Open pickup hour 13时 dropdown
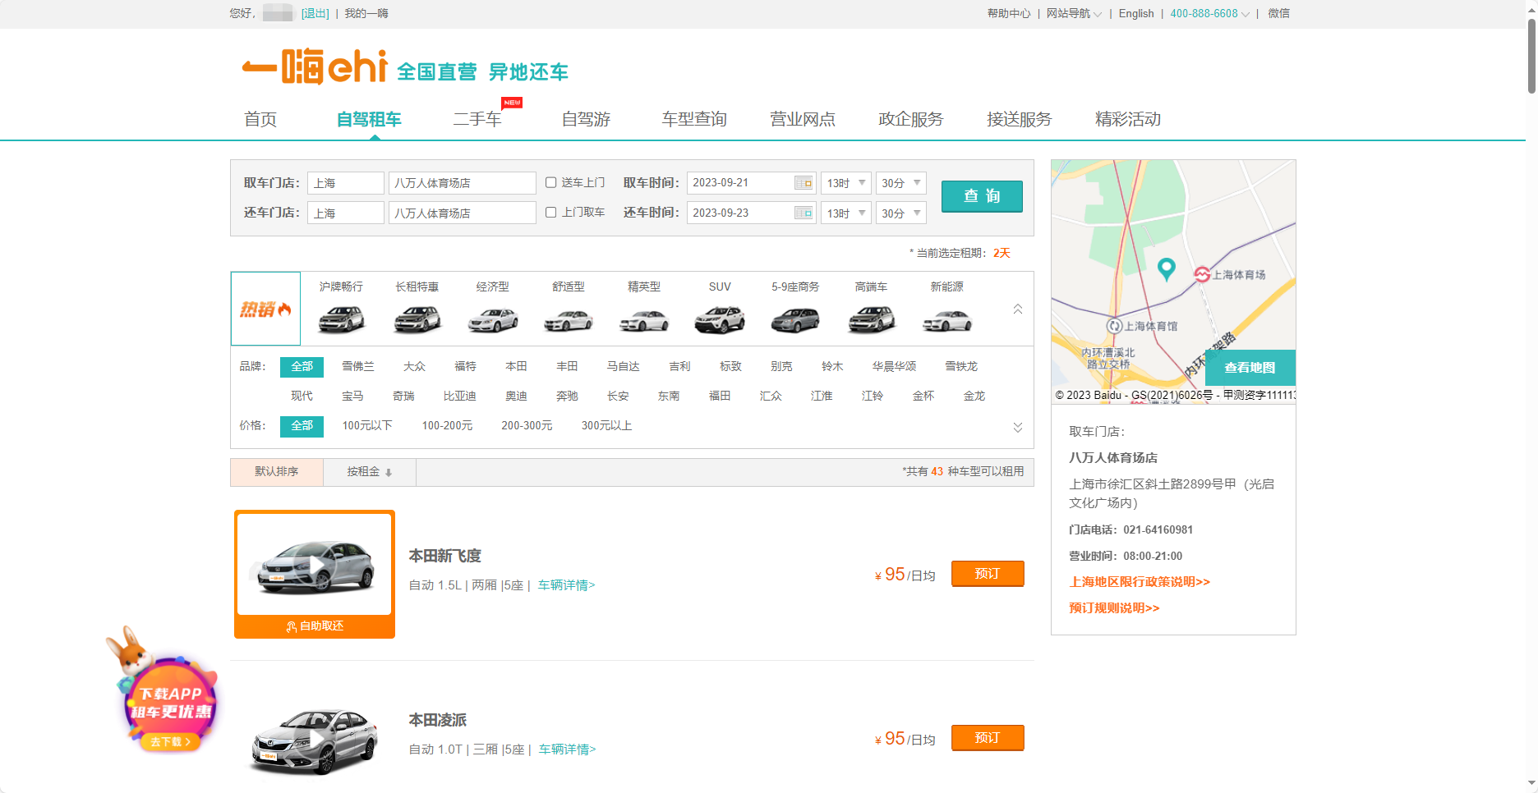1538x793 pixels. 846,183
